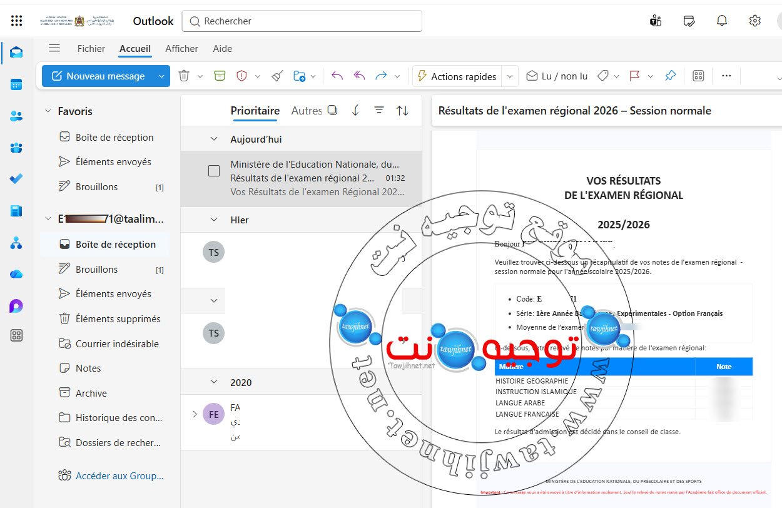This screenshot has width=782, height=508.
Task: Open the Nouveau message dropdown arrow
Action: [161, 76]
